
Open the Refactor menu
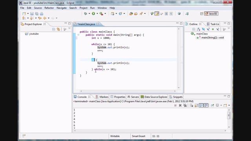click(49, 8)
